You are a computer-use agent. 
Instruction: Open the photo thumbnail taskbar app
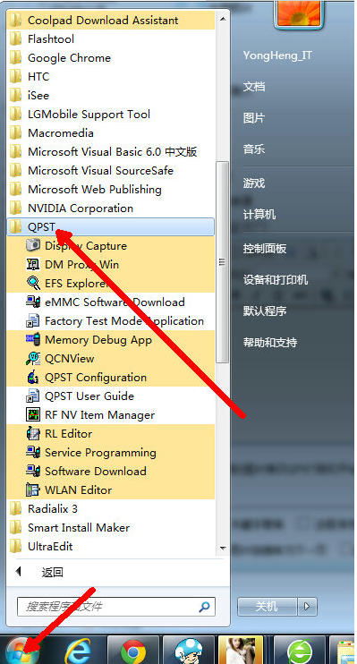pyautogui.click(x=241, y=650)
